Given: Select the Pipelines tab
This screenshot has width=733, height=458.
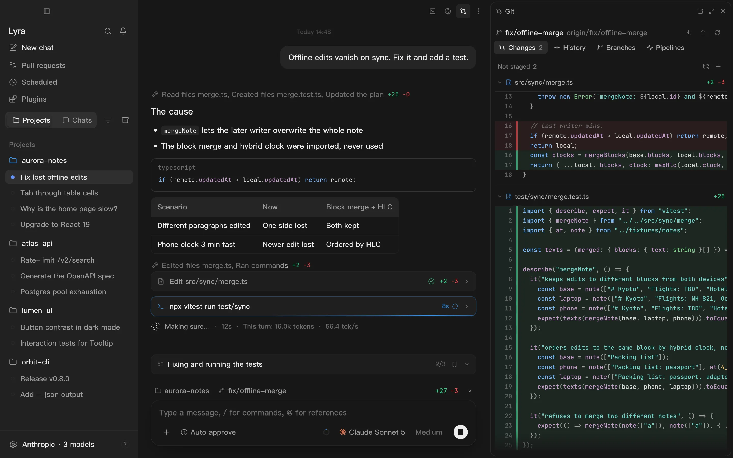Looking at the screenshot, I should coord(666,48).
